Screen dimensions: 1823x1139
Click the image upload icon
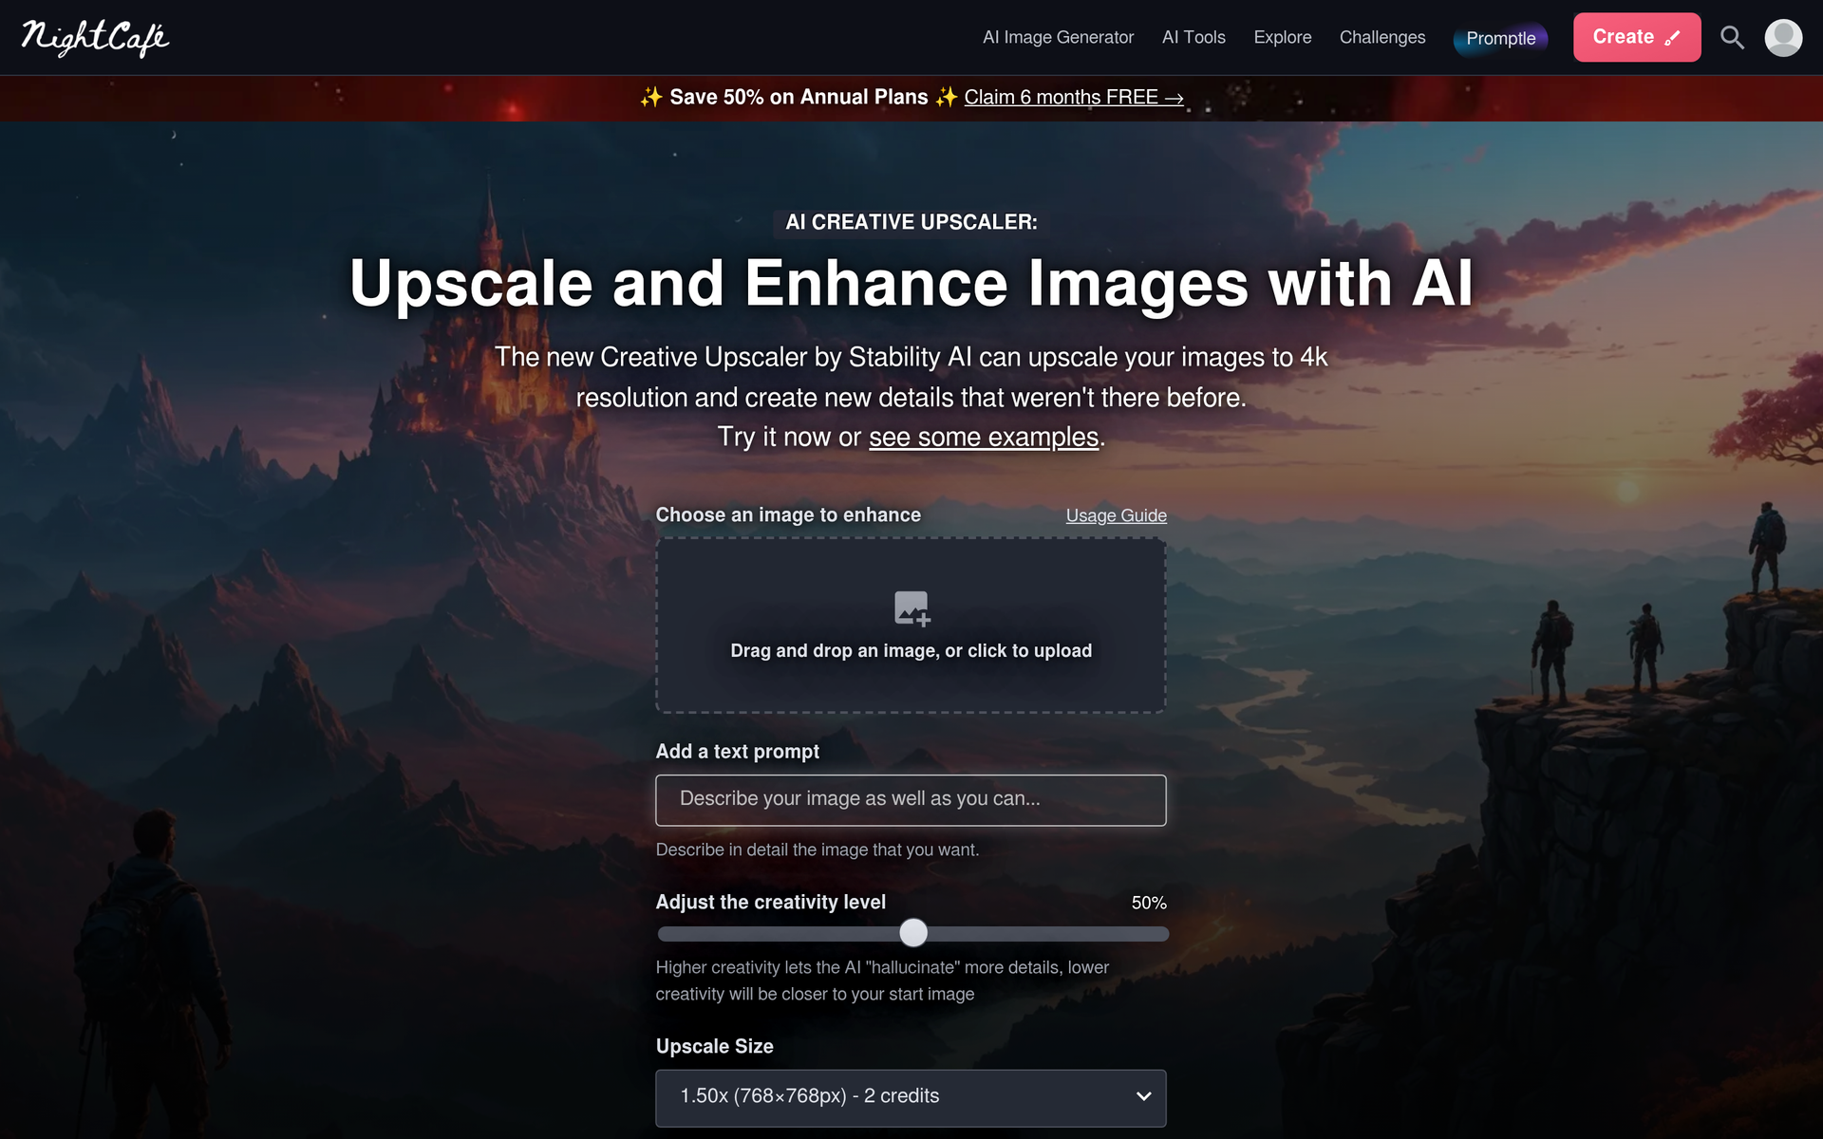click(x=911, y=608)
